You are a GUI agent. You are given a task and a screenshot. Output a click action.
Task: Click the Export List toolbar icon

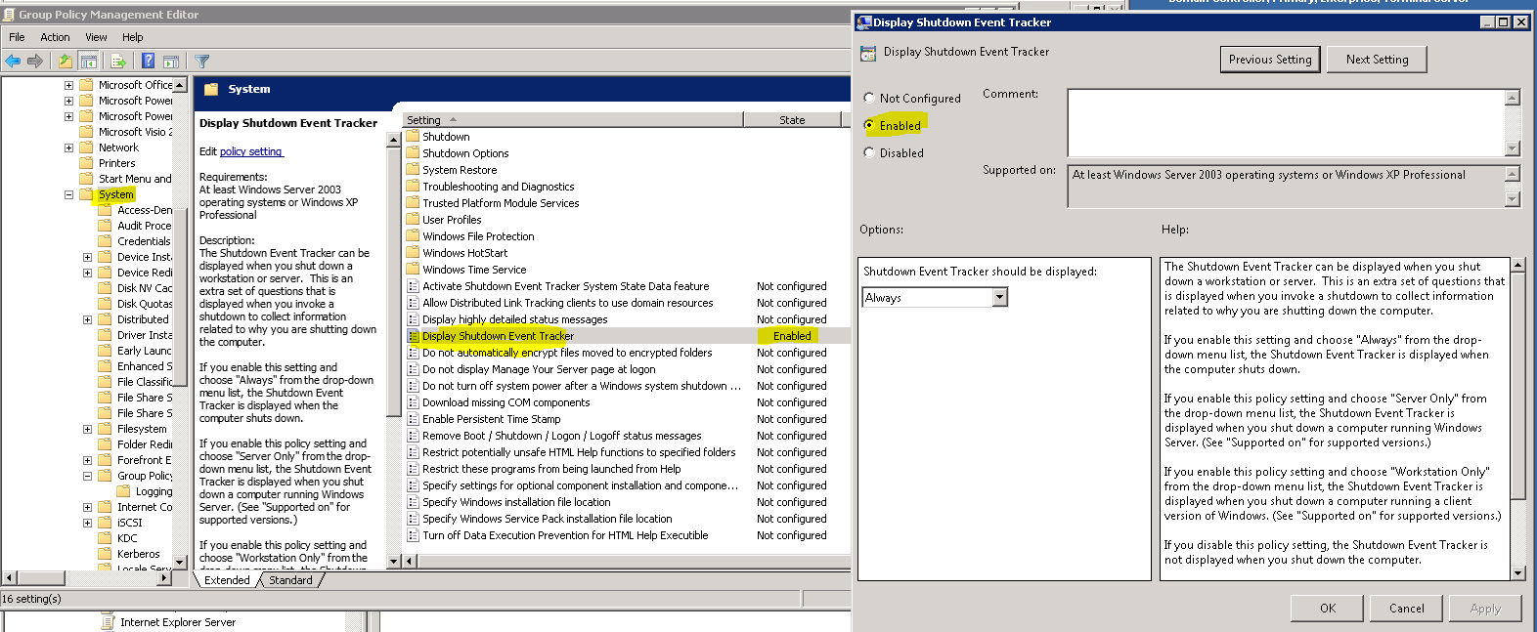pos(117,61)
